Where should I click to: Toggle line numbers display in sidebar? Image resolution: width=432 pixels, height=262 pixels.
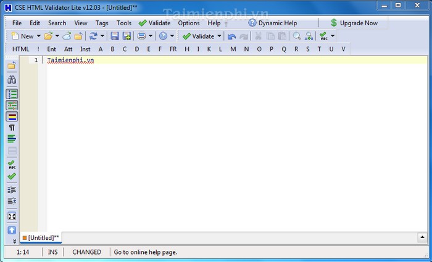point(12,94)
